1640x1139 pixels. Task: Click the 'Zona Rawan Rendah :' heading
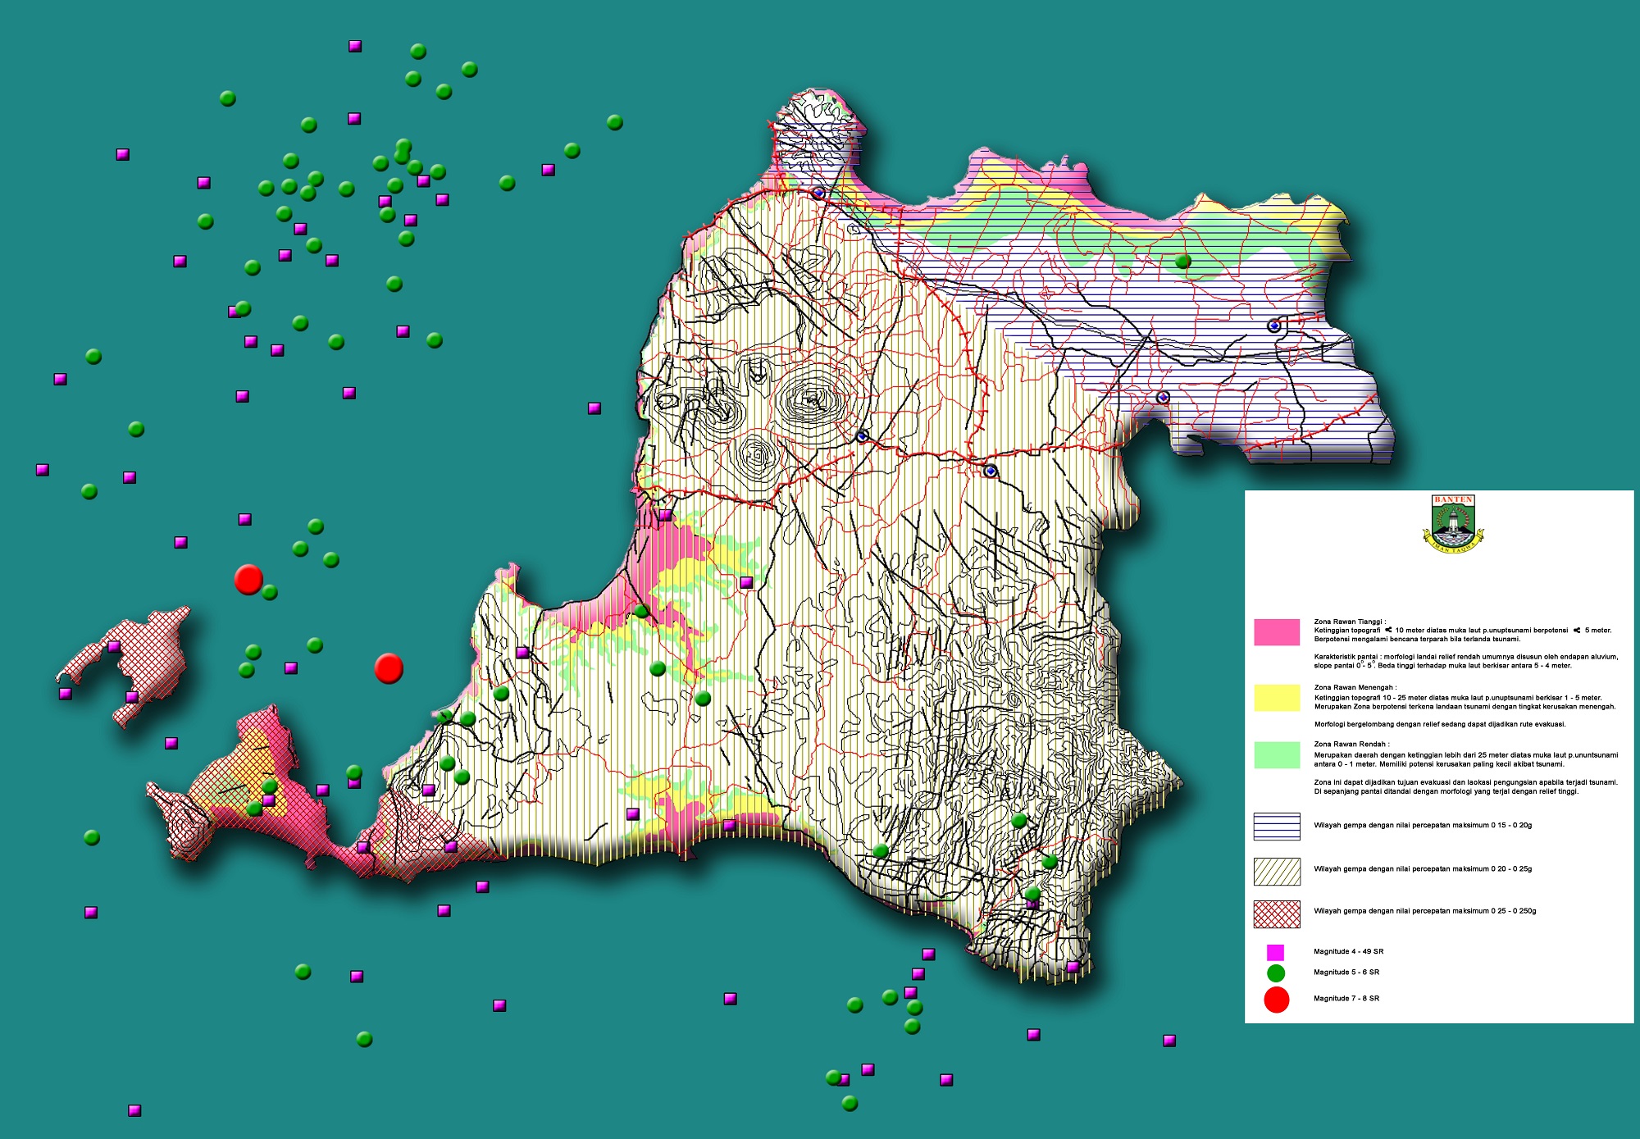pyautogui.click(x=1351, y=744)
